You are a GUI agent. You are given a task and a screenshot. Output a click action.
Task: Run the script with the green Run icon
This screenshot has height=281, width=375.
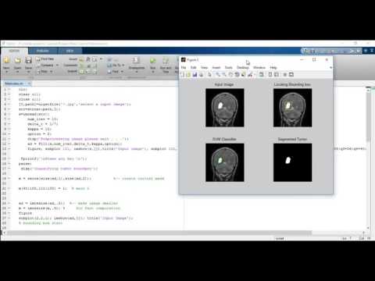(153, 61)
